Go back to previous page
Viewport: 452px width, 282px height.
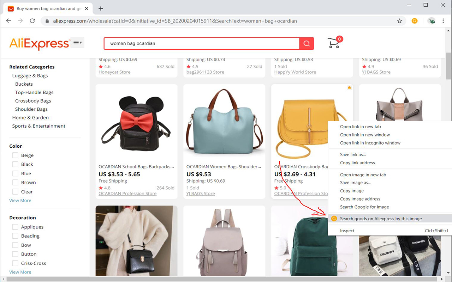point(8,21)
